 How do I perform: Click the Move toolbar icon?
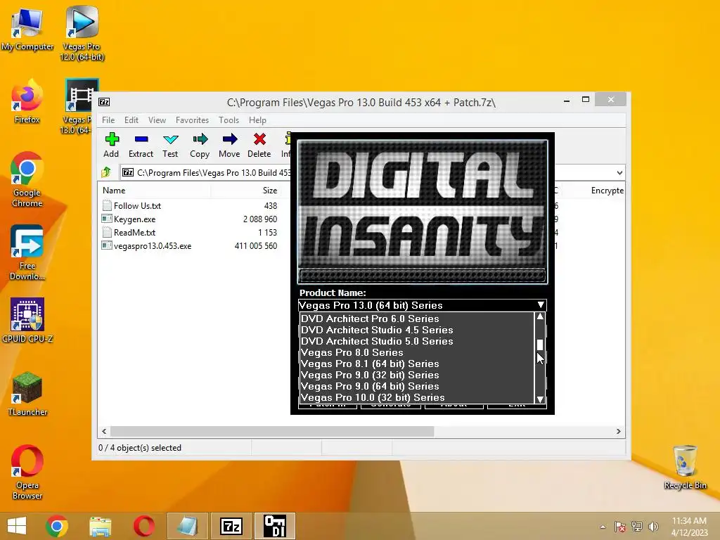(230, 145)
